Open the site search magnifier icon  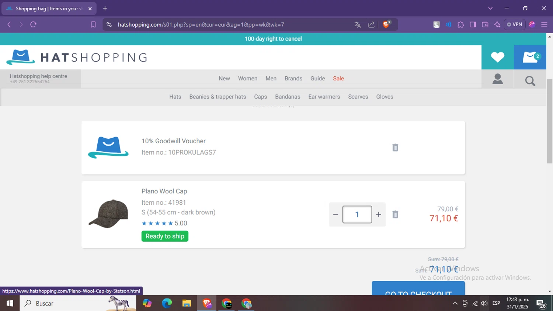pyautogui.click(x=530, y=80)
